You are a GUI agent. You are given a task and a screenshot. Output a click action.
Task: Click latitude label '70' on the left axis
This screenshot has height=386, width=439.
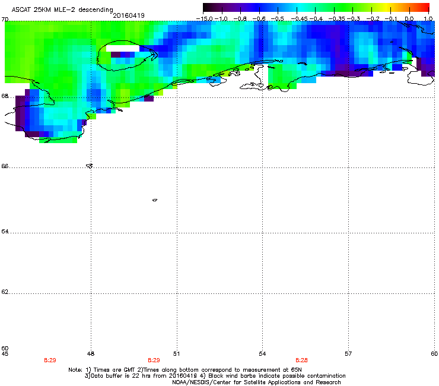coord(5,20)
